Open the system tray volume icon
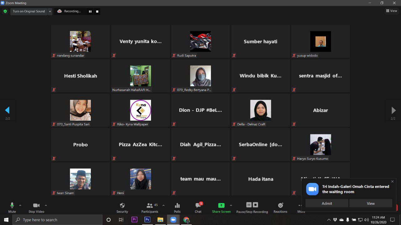 pos(367,220)
